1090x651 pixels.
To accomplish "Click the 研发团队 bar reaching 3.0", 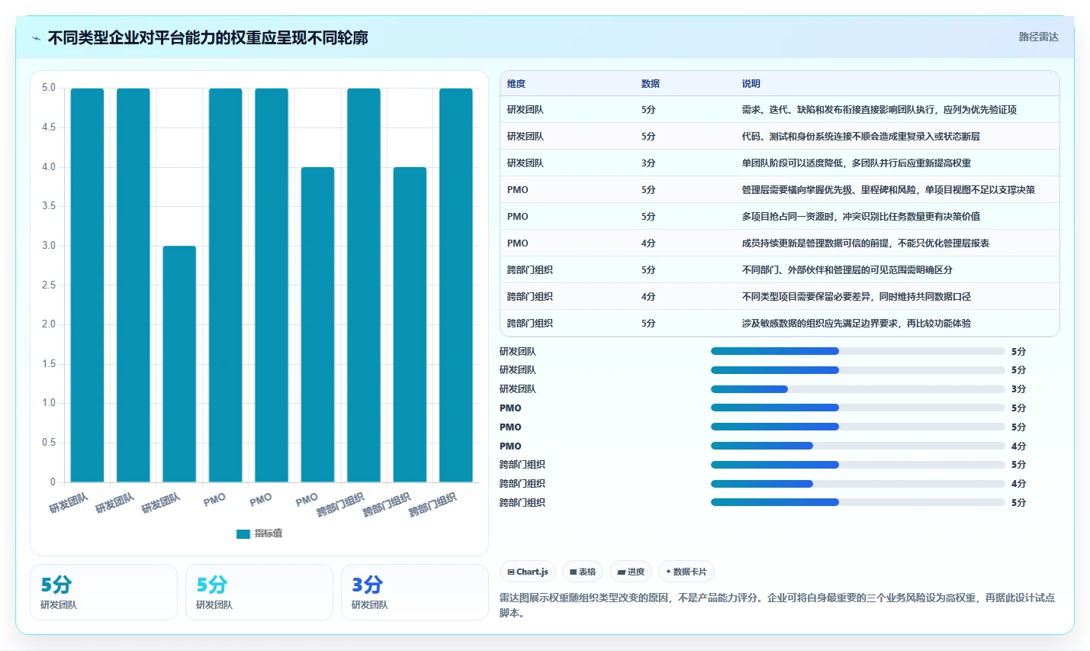I will point(179,363).
